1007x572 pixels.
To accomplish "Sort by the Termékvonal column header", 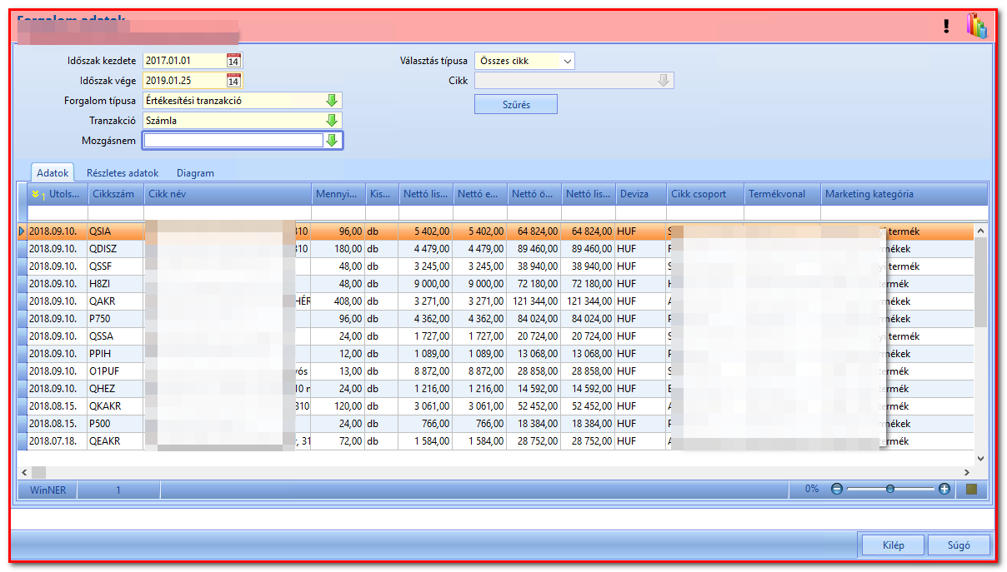I will point(783,194).
